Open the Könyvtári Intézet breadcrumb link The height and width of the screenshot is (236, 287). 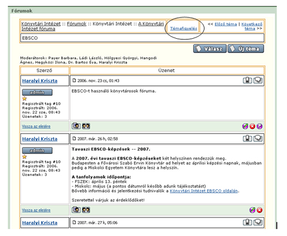point(41,24)
